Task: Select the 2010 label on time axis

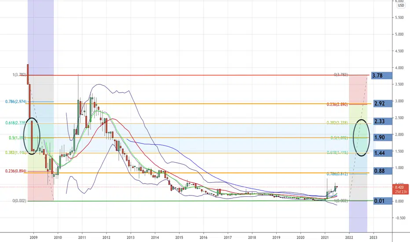Action: pyautogui.click(x=58, y=238)
